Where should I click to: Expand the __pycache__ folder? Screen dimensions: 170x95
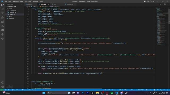coord(14,11)
